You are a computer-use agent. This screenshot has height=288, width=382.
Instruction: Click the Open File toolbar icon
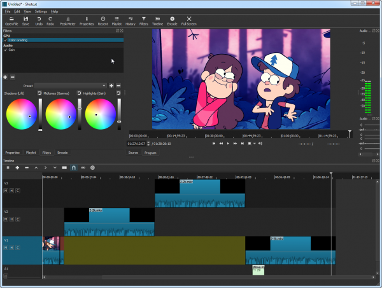11,21
